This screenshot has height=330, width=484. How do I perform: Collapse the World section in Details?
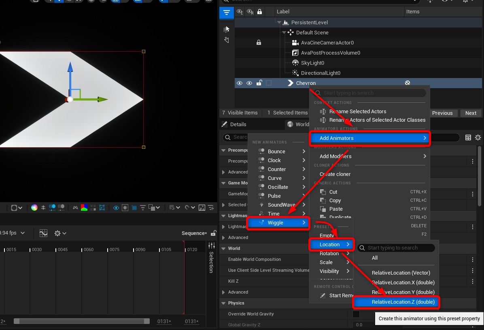tap(223, 248)
